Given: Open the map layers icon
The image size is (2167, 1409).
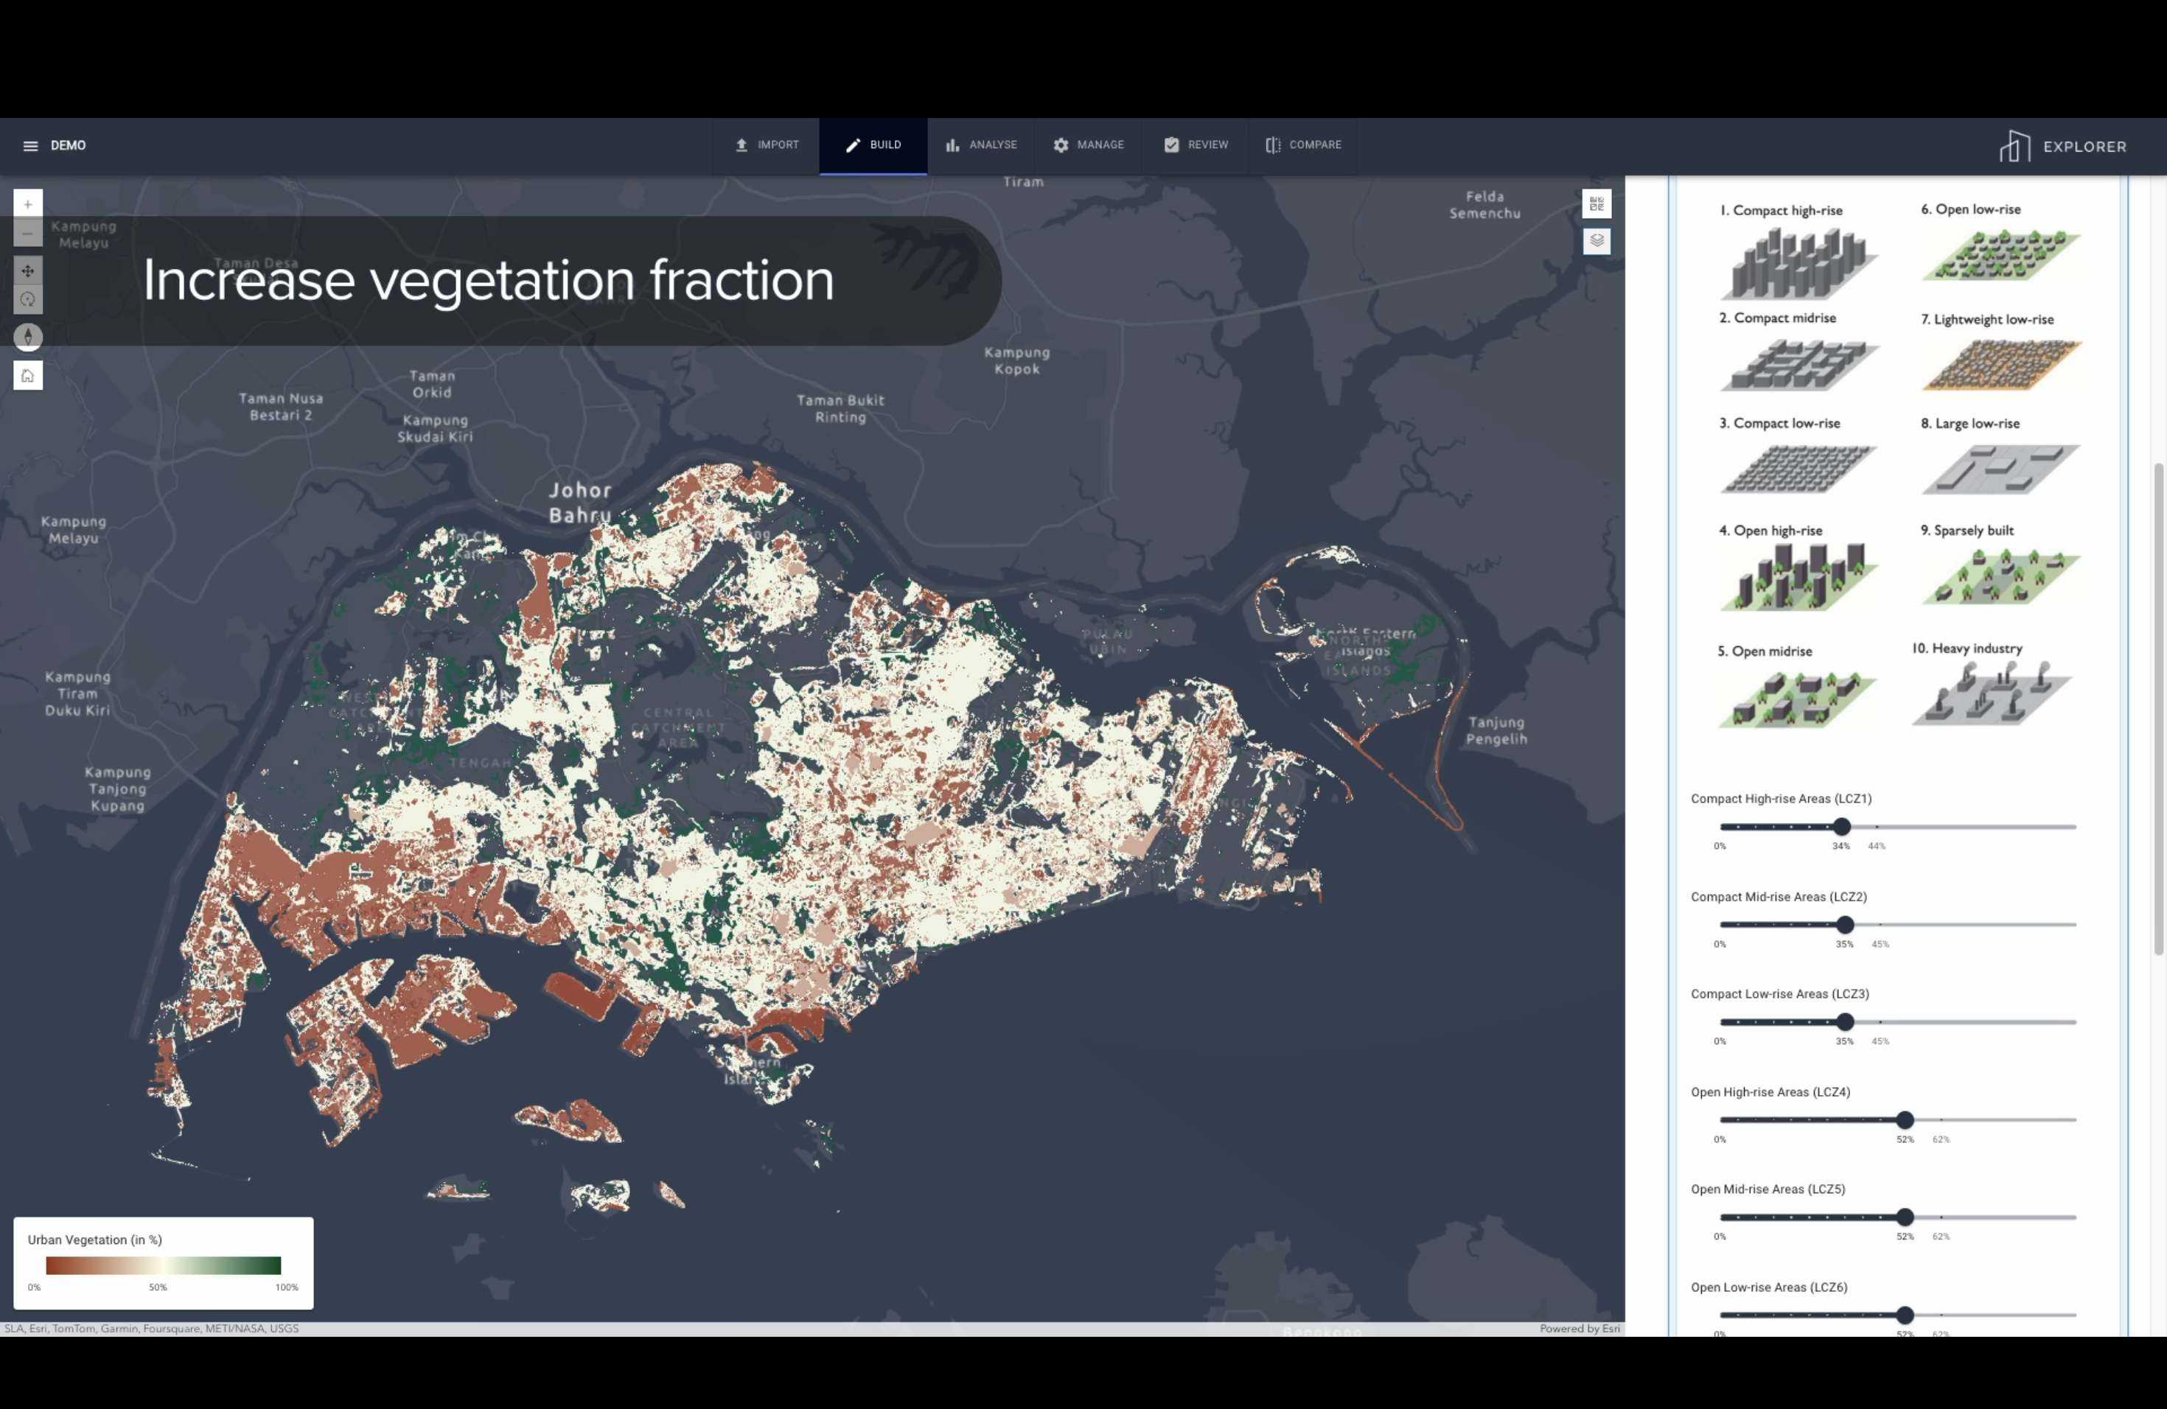Looking at the screenshot, I should click(x=1596, y=240).
